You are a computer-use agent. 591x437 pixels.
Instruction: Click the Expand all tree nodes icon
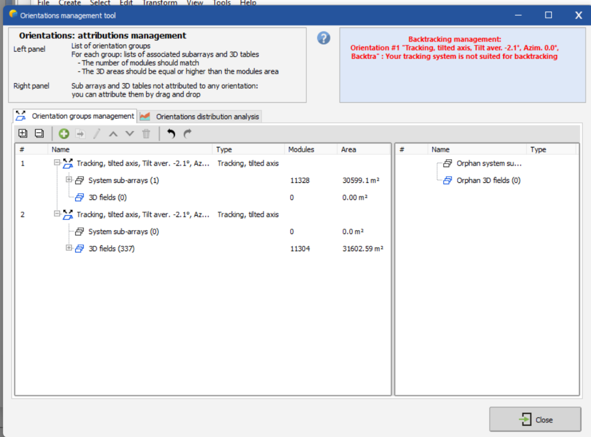(x=23, y=133)
